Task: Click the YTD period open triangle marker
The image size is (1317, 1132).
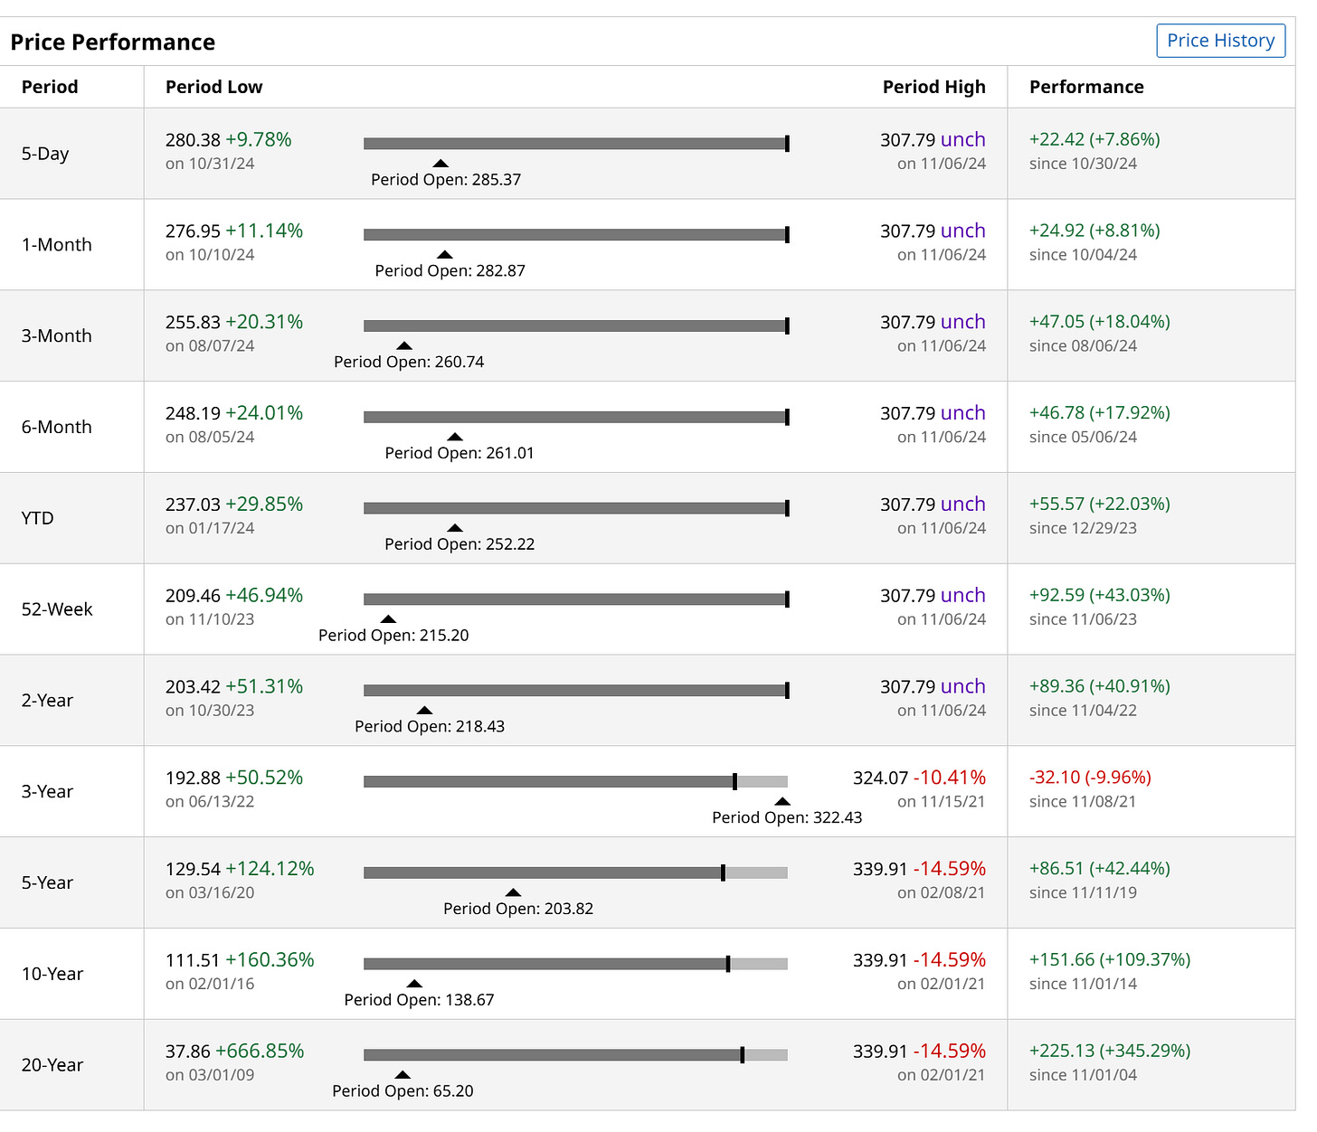Action: coord(455,528)
